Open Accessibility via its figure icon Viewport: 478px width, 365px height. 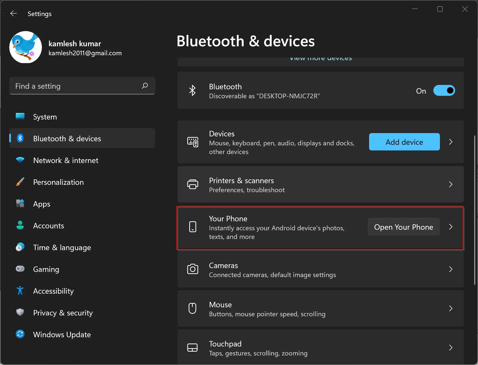pos(20,291)
